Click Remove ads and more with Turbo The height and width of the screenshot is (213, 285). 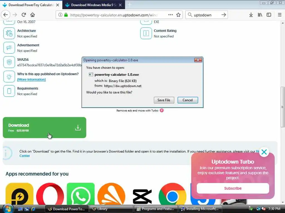coord(137,110)
